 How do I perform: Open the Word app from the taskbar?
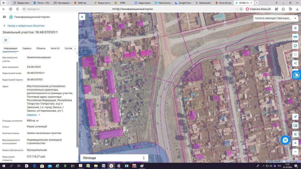coord(103,166)
